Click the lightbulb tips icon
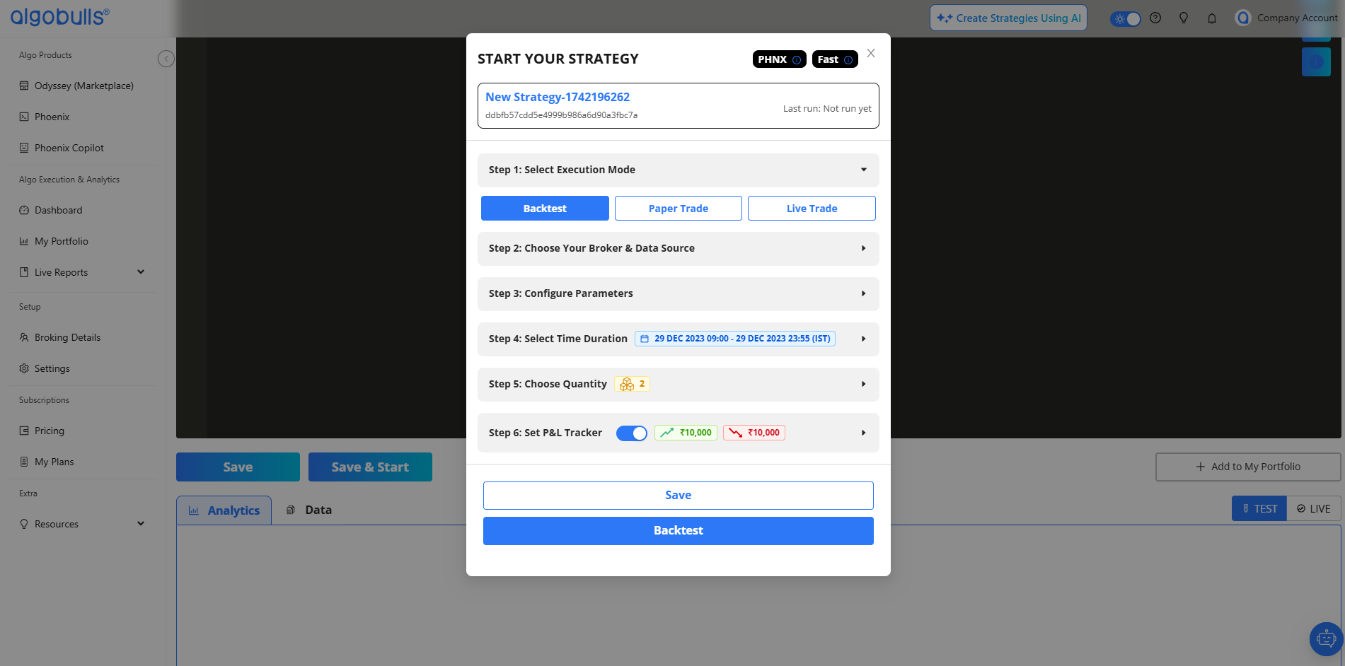1345x666 pixels. [x=1184, y=18]
